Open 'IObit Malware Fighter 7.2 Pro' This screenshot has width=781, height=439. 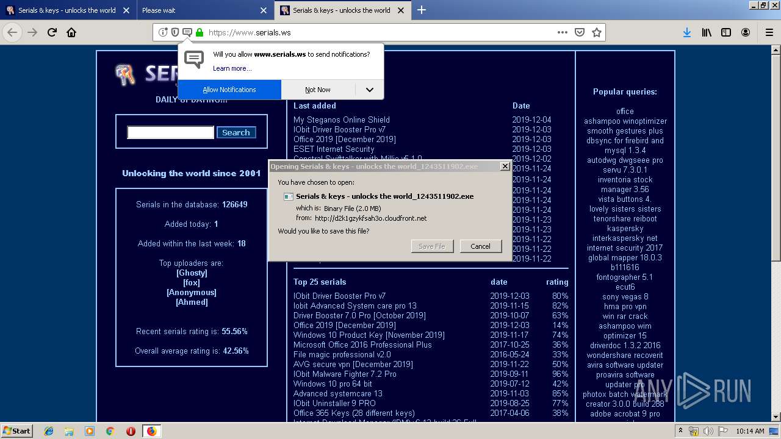(345, 374)
